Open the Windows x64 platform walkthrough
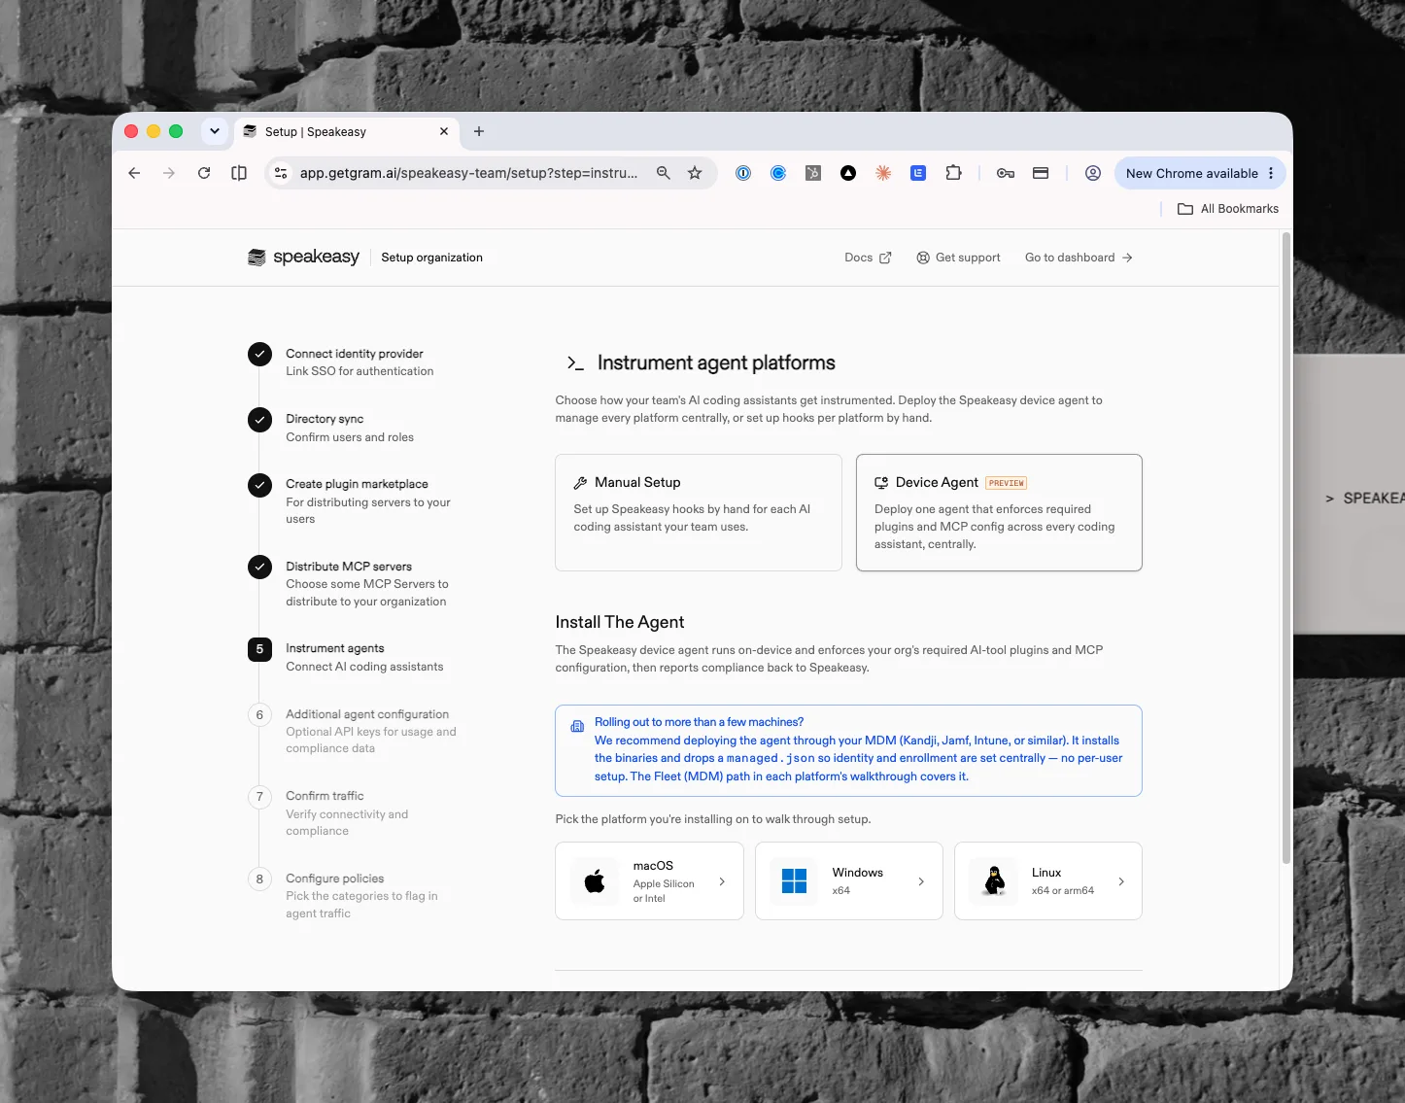 point(849,880)
